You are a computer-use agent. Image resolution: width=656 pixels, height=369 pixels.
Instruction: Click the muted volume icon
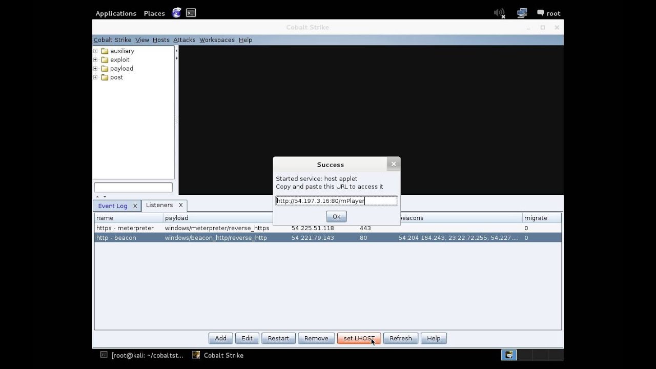click(x=499, y=13)
